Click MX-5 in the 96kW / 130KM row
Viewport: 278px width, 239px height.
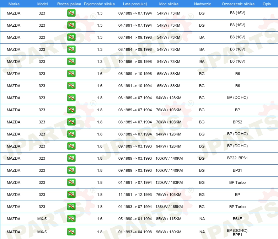pos(42,232)
